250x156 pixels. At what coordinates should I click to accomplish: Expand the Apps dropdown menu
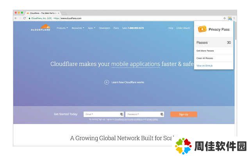click(x=91, y=28)
